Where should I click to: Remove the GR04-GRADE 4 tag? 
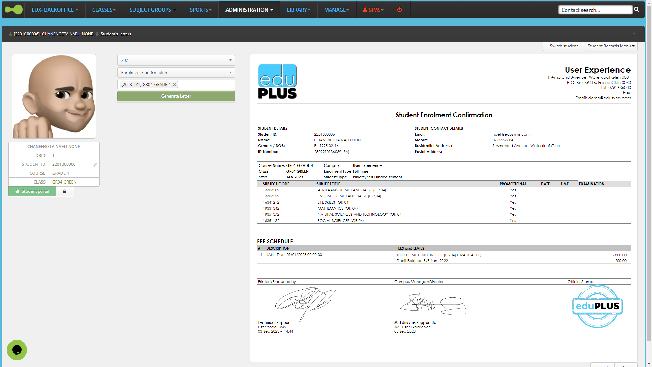pos(174,85)
